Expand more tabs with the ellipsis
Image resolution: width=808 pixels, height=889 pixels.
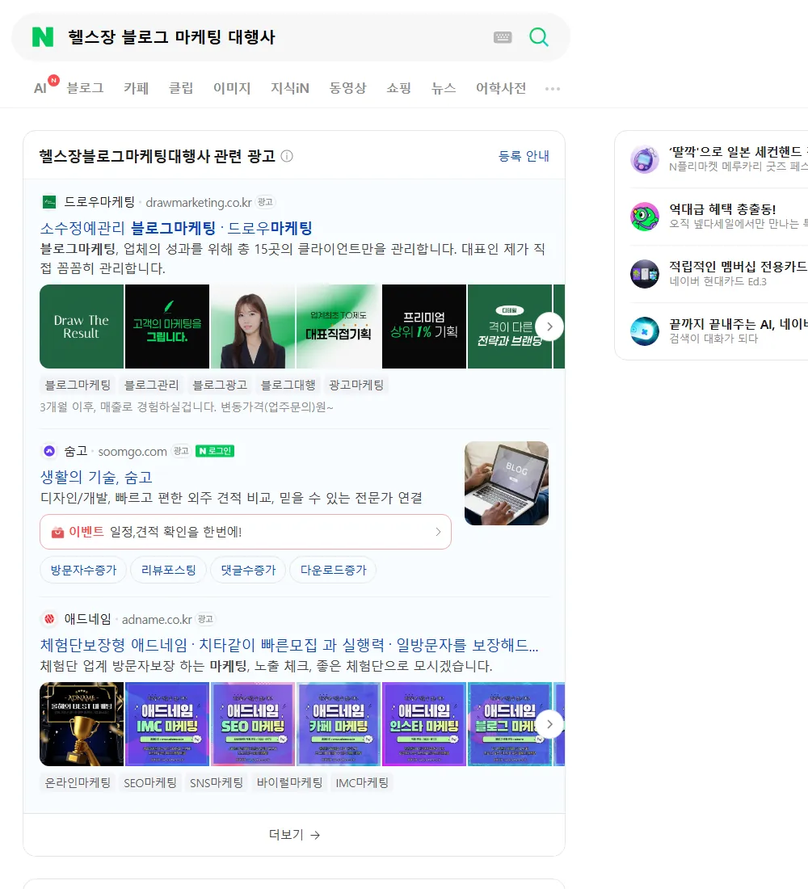(x=553, y=88)
